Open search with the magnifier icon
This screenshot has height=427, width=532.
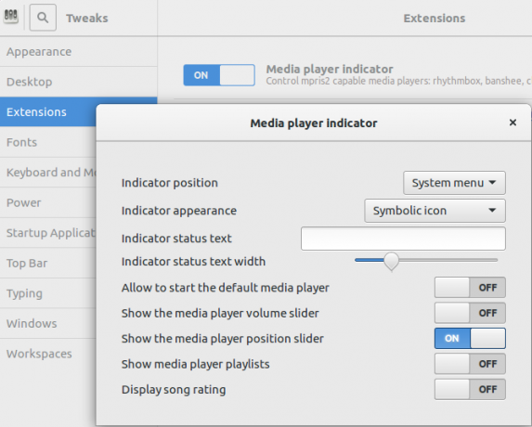[x=43, y=18]
